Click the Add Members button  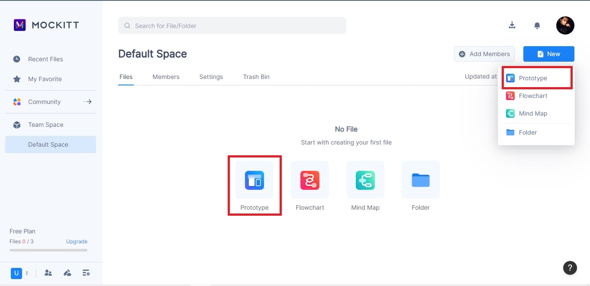coord(484,54)
